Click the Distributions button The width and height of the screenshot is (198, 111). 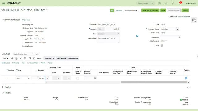(x=73, y=58)
